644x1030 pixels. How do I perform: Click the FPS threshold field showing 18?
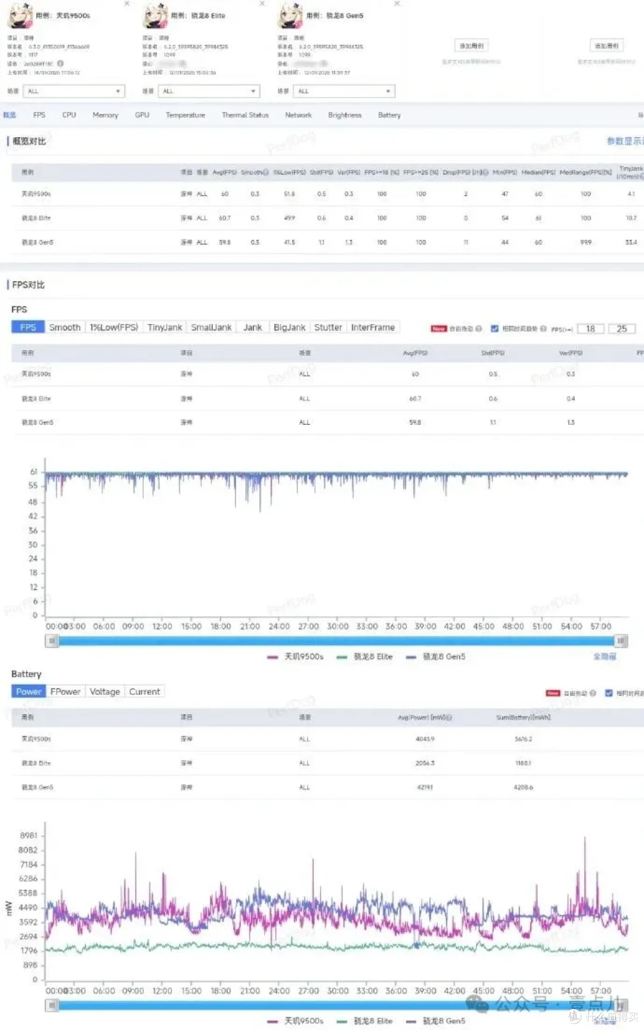point(590,329)
